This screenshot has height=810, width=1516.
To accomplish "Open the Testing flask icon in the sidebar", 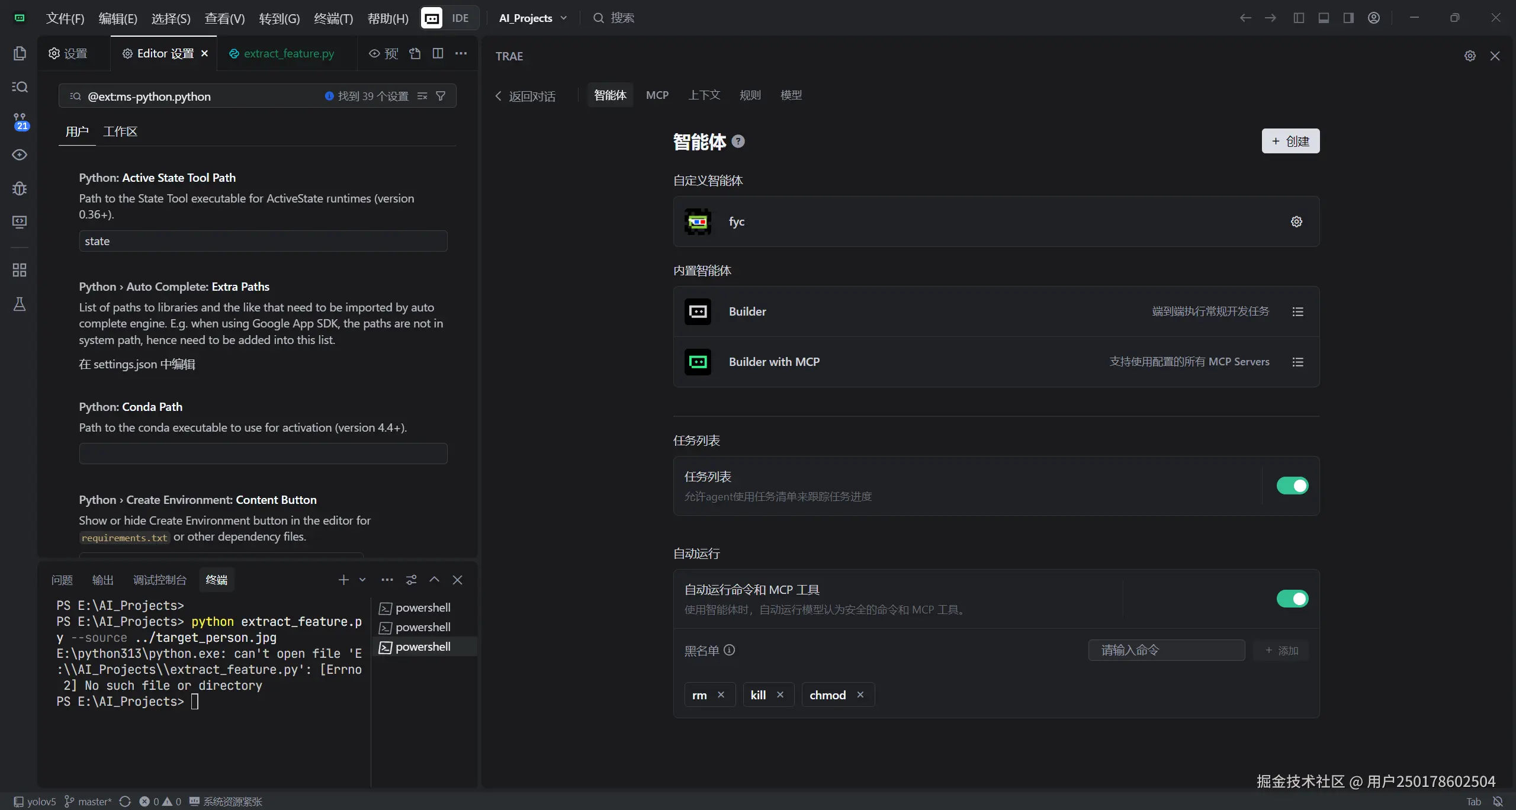I will pyautogui.click(x=20, y=304).
